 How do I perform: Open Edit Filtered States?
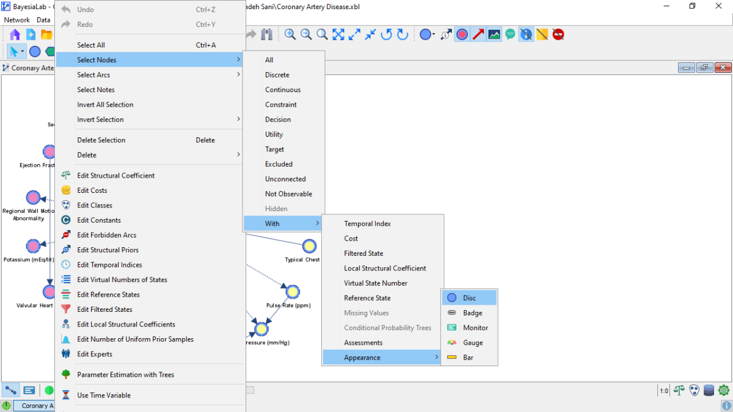coord(150,309)
